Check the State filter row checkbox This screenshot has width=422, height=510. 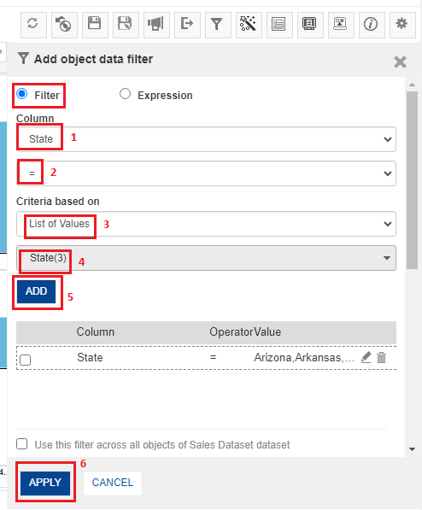point(25,360)
